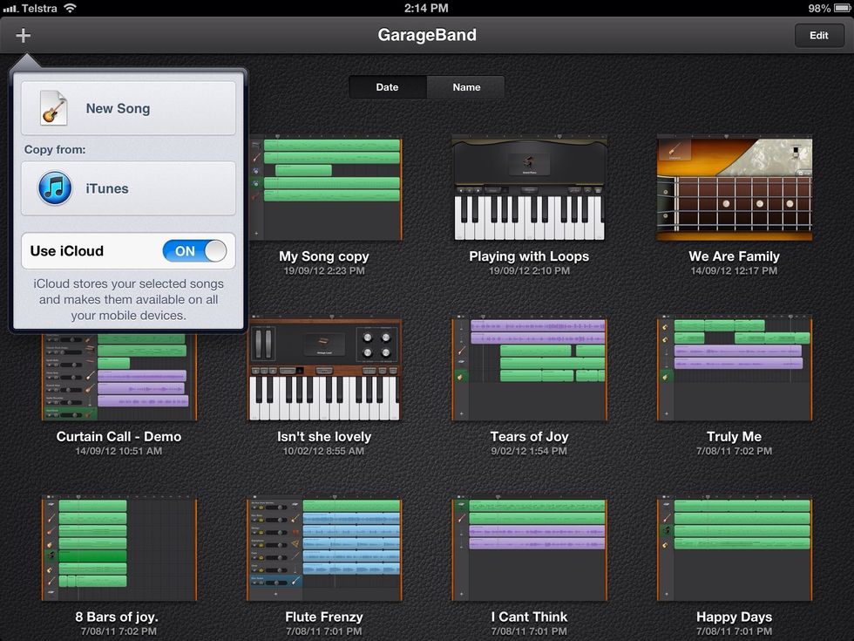Click the 'Copy from:' label

click(54, 149)
